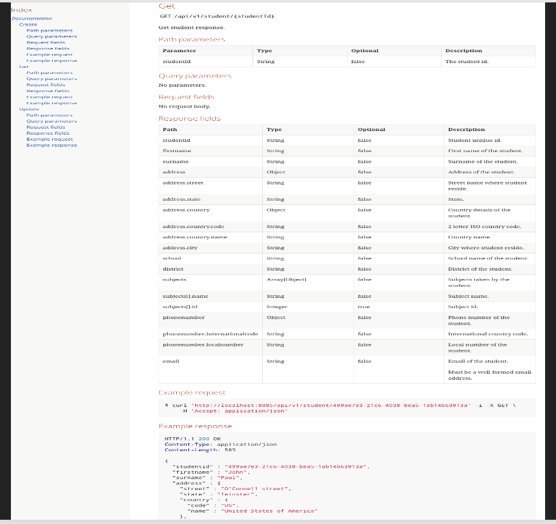
Task: Open the Documentation link in the index
Action: click(x=31, y=18)
